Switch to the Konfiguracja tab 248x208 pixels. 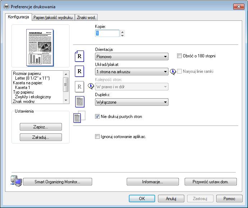(x=18, y=17)
